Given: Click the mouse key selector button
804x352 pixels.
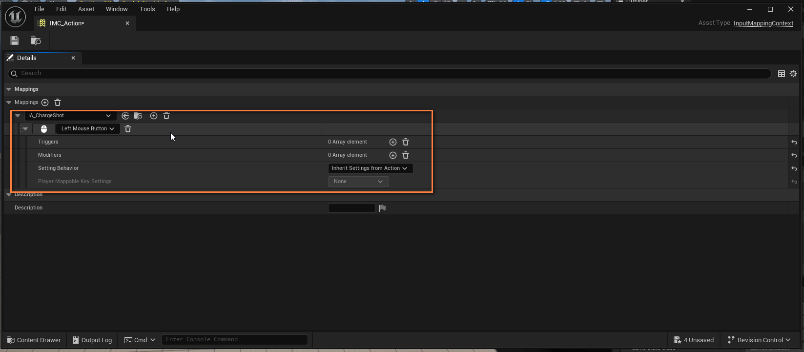Looking at the screenshot, I should (x=44, y=129).
